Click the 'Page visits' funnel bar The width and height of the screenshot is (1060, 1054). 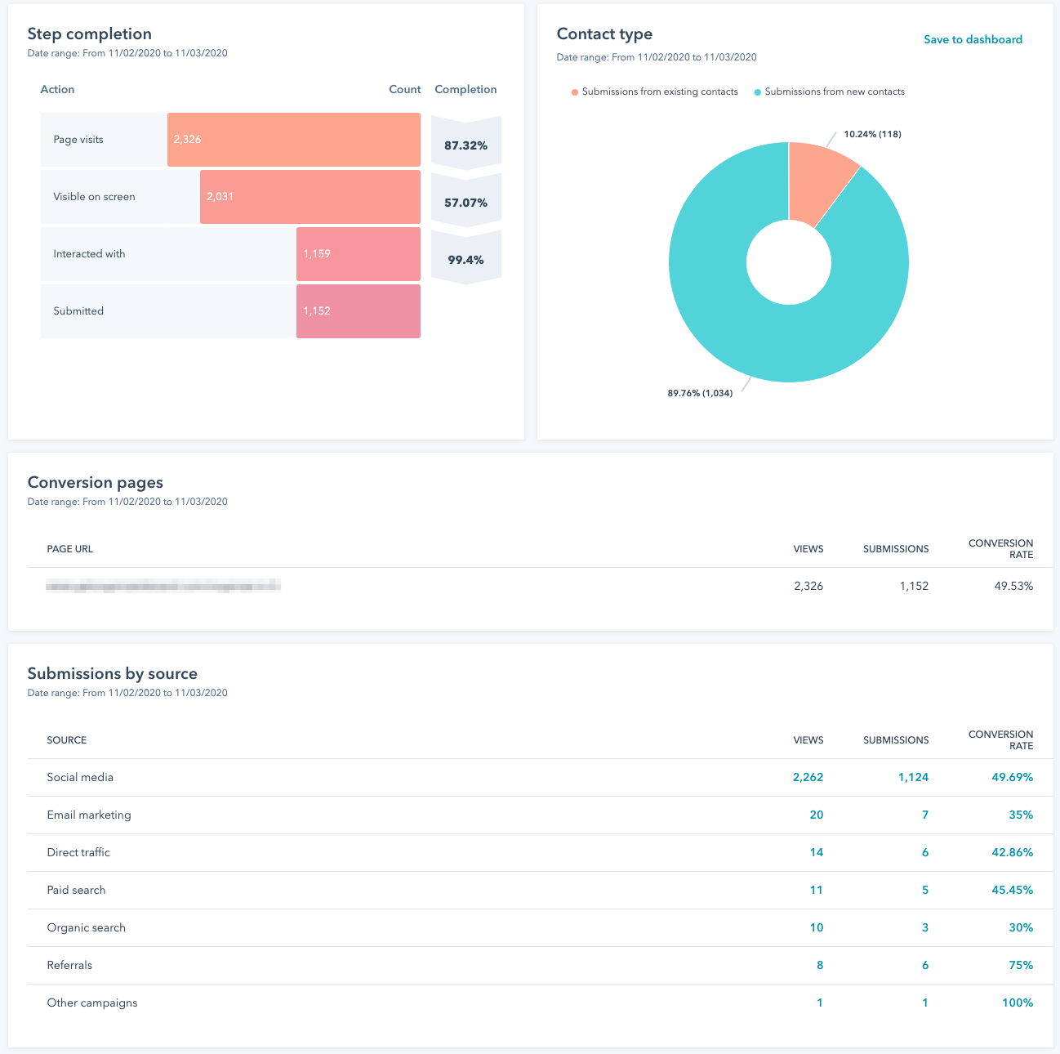(x=293, y=139)
